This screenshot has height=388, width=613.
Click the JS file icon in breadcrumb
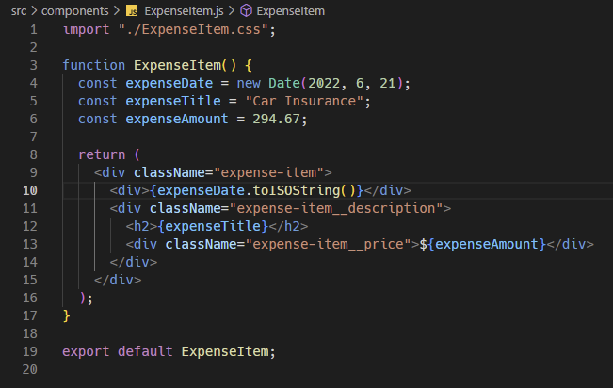coord(132,11)
